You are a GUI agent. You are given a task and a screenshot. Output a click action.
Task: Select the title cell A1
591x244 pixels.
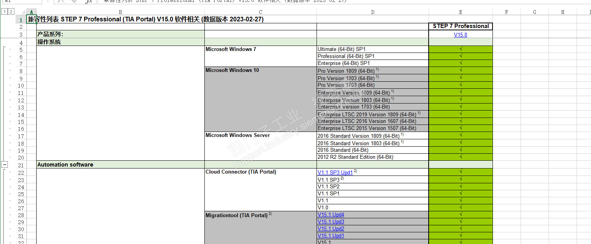(x=32, y=19)
